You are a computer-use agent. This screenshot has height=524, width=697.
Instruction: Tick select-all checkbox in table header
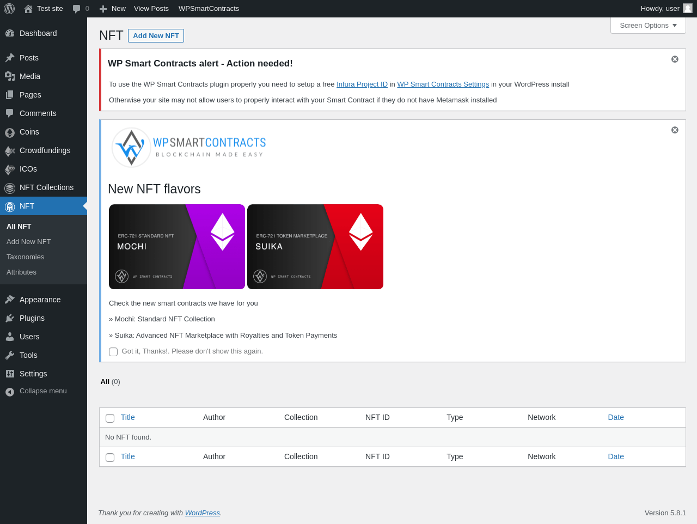pyautogui.click(x=110, y=418)
